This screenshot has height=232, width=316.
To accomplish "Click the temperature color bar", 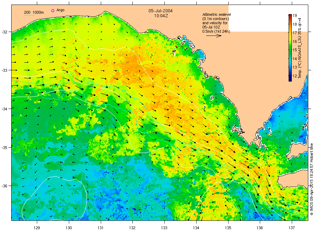I will 290,48.
